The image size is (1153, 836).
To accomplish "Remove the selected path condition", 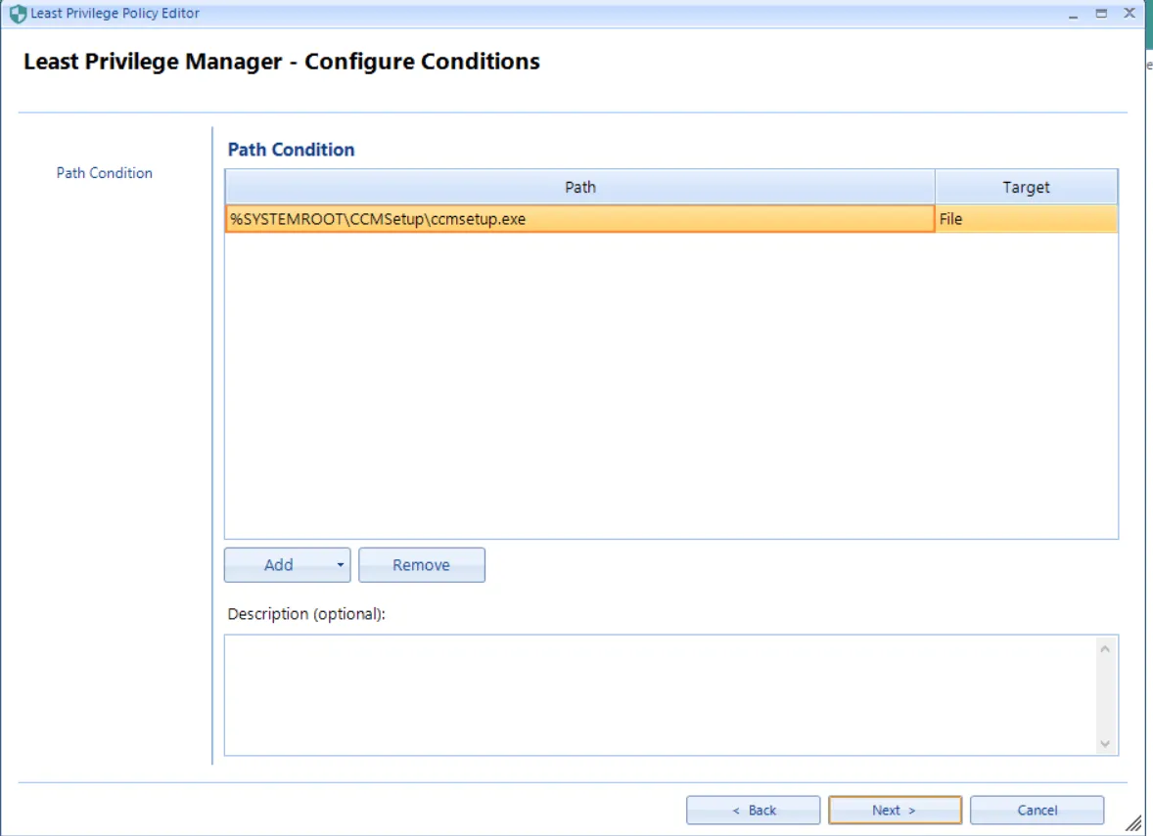I will (421, 565).
